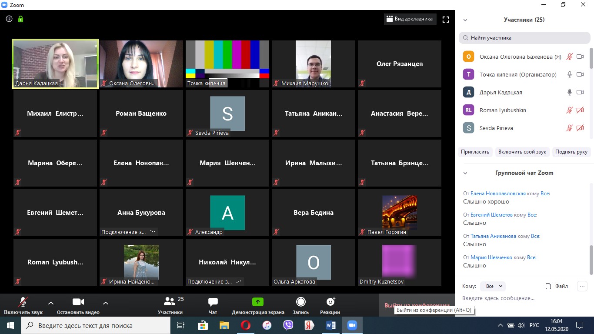Image resolution: width=594 pixels, height=334 pixels.
Task: Switch to speaker view (Вид докладчика)
Action: 410,19
